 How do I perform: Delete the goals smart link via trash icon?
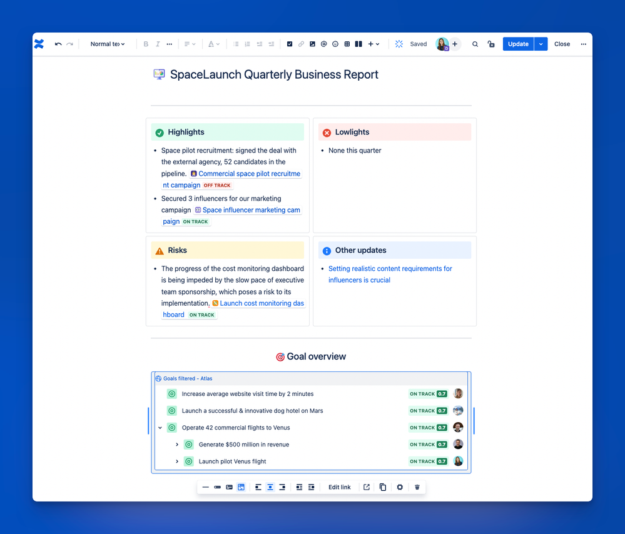pyautogui.click(x=417, y=486)
